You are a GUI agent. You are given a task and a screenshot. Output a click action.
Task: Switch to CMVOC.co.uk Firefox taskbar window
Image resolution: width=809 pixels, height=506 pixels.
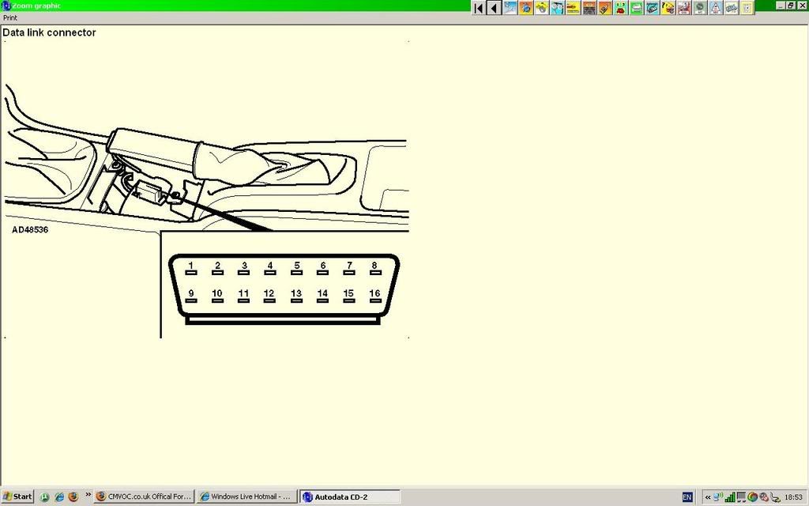click(143, 497)
